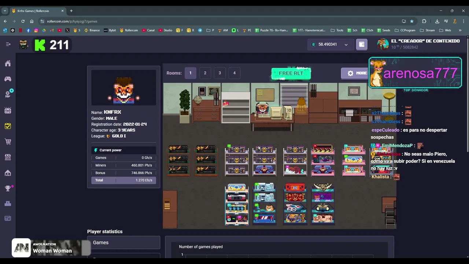Open the Chrome tab search dropdown arrow
469x264 pixels.
5,11
